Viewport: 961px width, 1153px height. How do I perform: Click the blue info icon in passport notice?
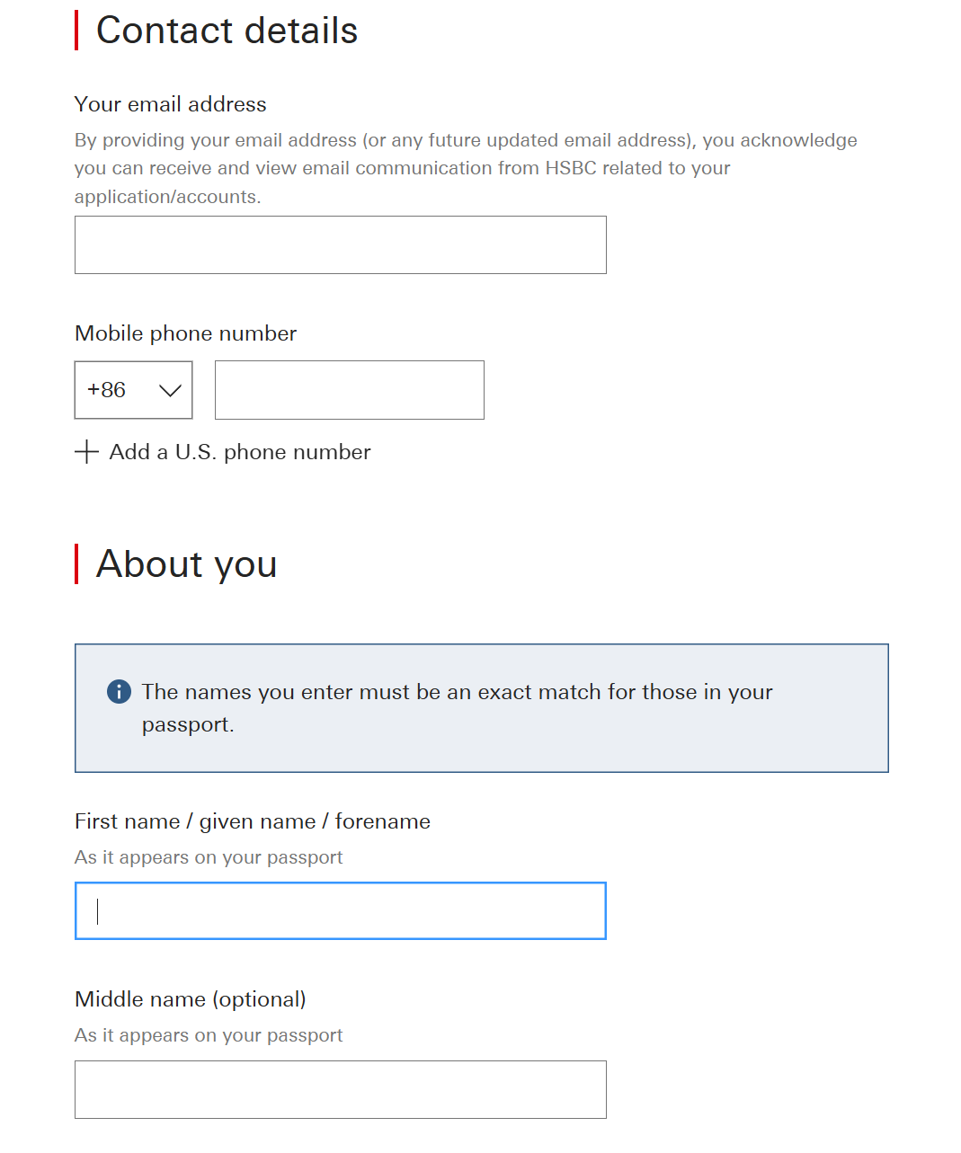(x=119, y=691)
